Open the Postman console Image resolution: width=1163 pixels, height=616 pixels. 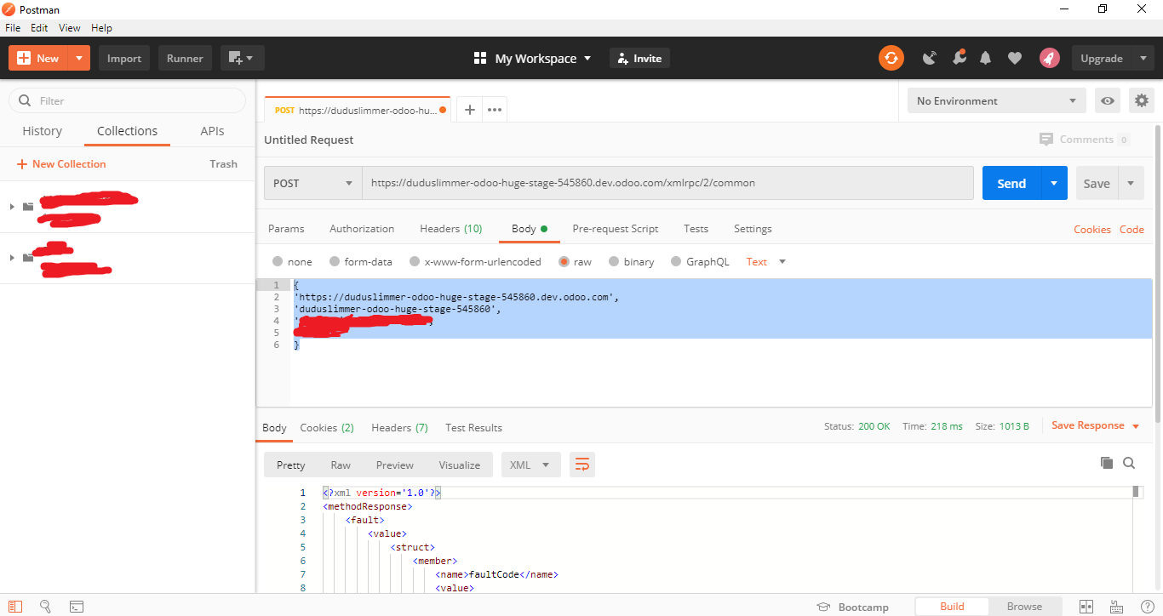pyautogui.click(x=77, y=607)
